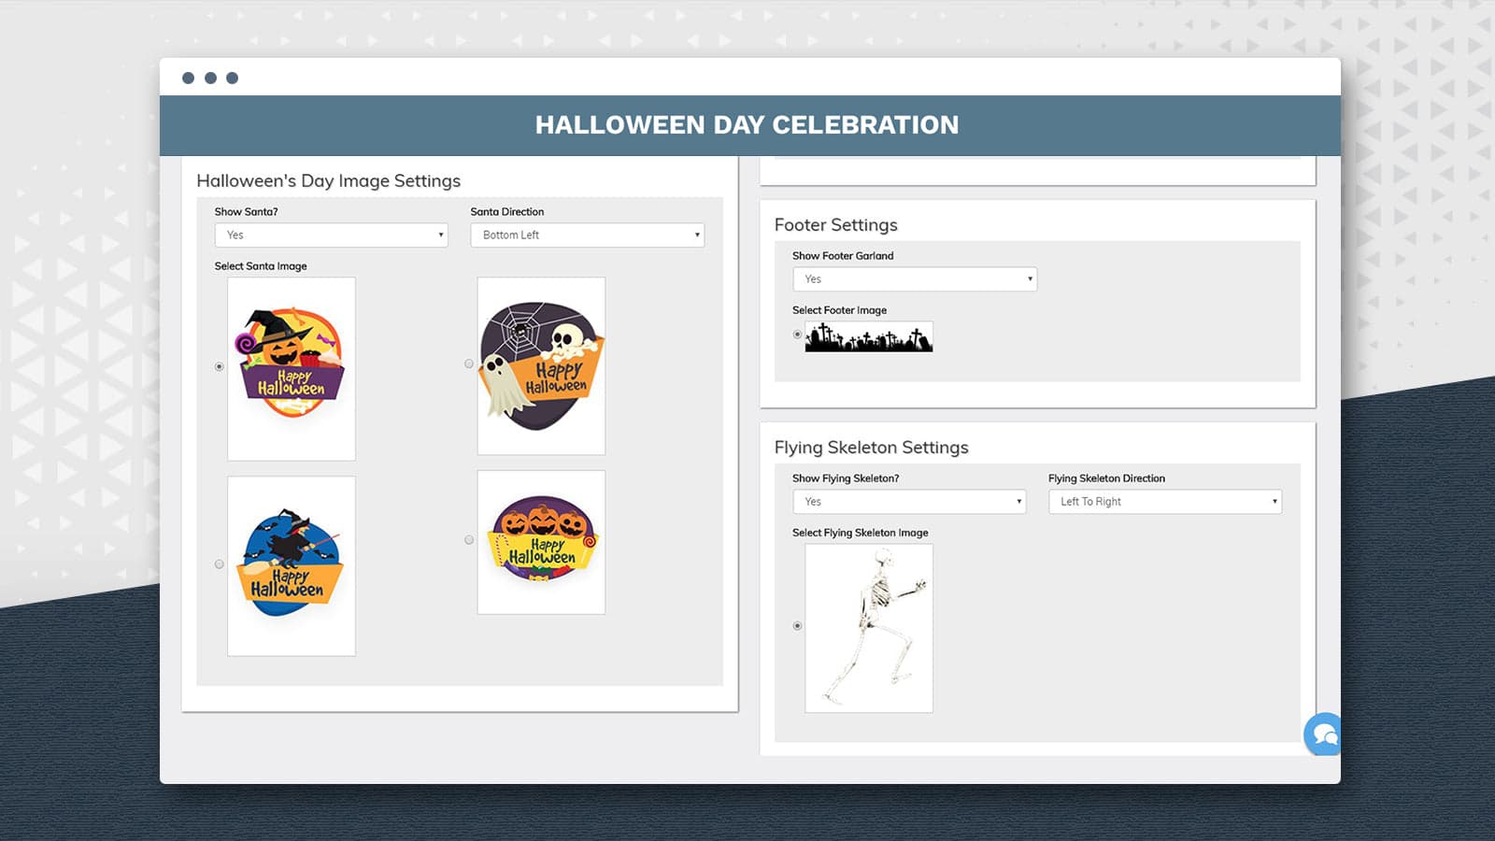Choose radio button for witch hat pumpkin image
This screenshot has height=841, width=1495.
click(220, 366)
